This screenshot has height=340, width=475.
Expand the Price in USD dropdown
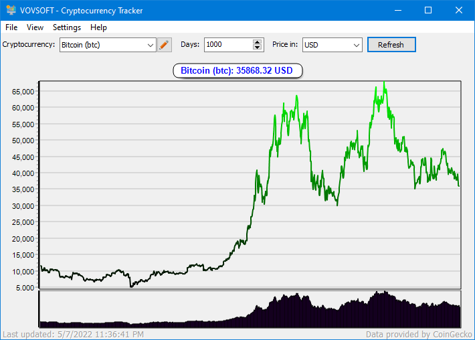point(332,45)
